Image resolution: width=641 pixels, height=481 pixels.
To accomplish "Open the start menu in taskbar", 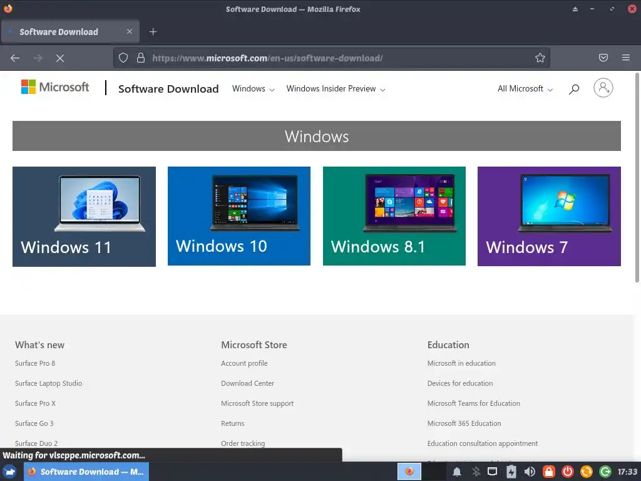I will tap(10, 472).
